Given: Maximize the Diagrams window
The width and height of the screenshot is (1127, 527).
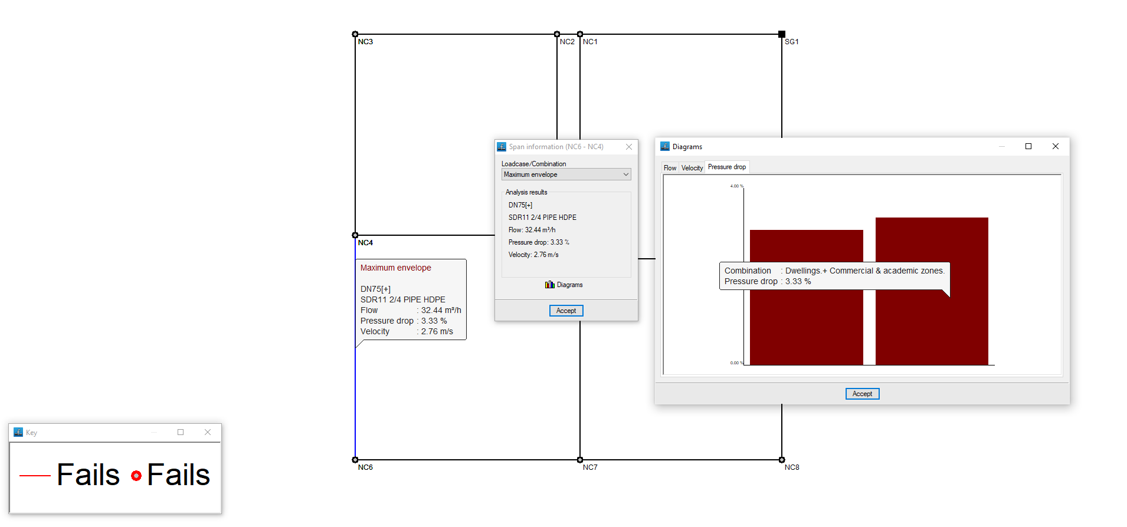Looking at the screenshot, I should [x=1028, y=146].
